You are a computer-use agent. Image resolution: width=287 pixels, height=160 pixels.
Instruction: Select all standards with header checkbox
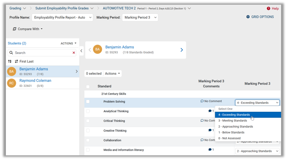click(x=88, y=86)
